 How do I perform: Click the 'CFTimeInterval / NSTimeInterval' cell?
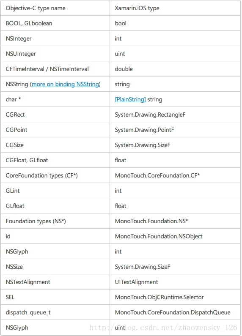pos(55,69)
